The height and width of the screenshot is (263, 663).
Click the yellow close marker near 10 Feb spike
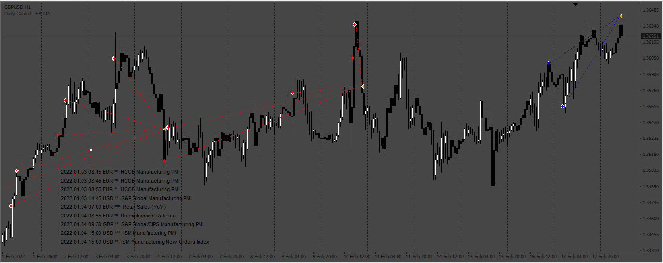pos(362,87)
